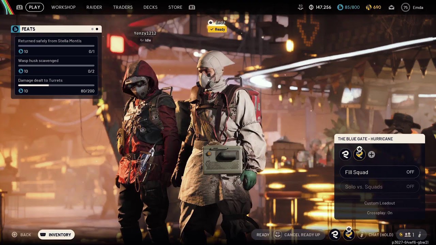The height and width of the screenshot is (245, 436).
Task: Select the white squad member emblem in Blue Gate panel
Action: (345, 154)
